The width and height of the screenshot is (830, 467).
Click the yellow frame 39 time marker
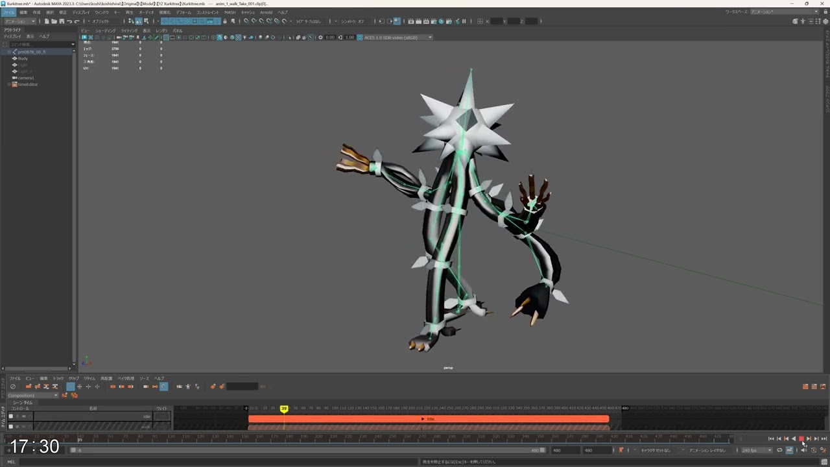283,409
